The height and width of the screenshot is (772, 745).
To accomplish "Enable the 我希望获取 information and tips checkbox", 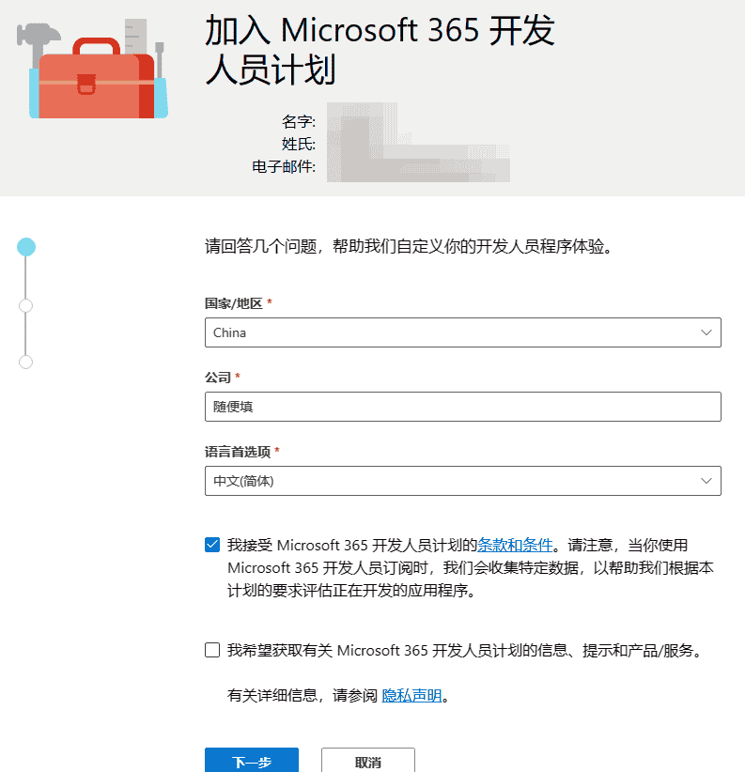I will click(x=212, y=650).
